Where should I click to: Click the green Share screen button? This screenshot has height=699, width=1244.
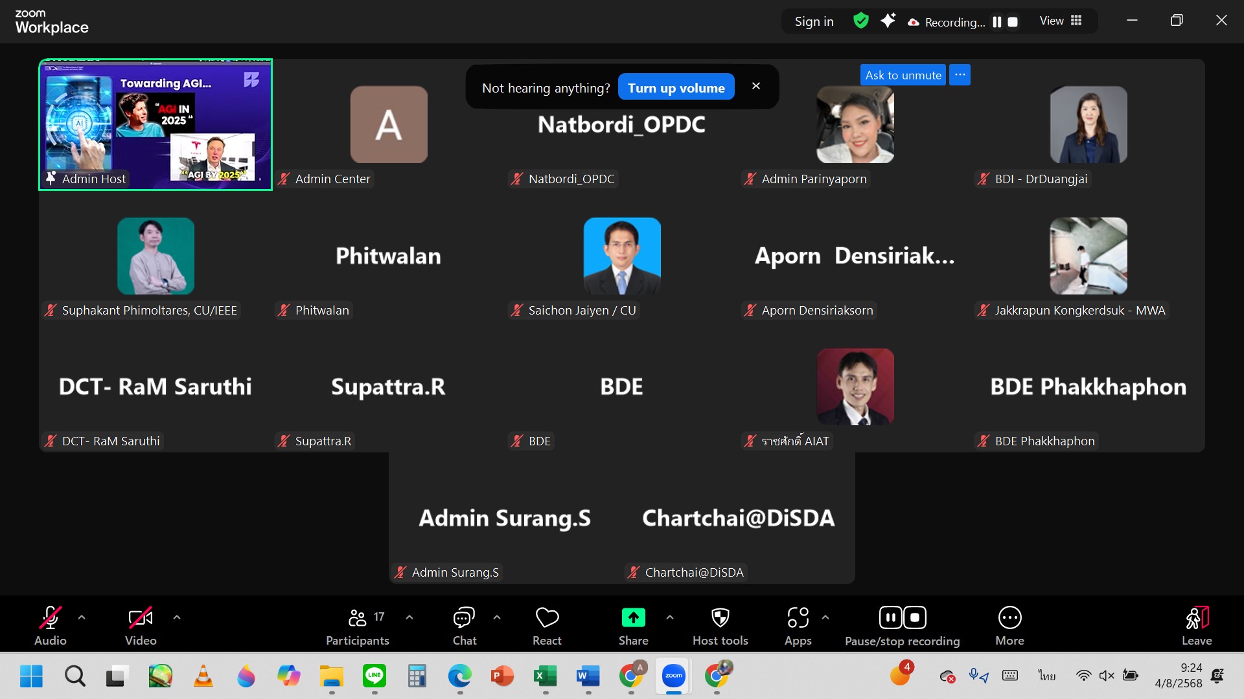[x=633, y=618]
